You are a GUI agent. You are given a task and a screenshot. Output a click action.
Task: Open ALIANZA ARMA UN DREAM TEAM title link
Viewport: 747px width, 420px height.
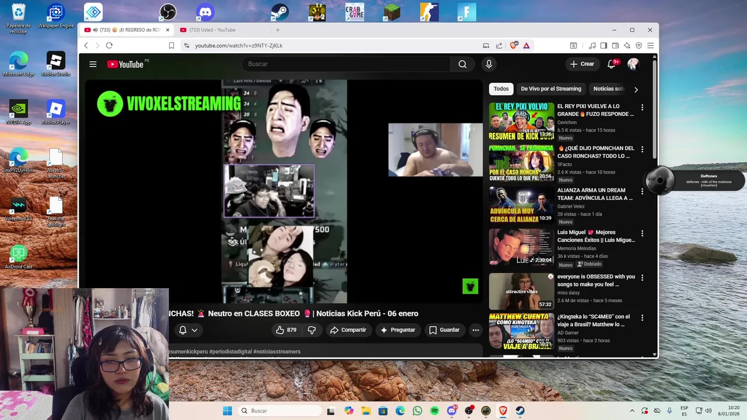tap(595, 194)
